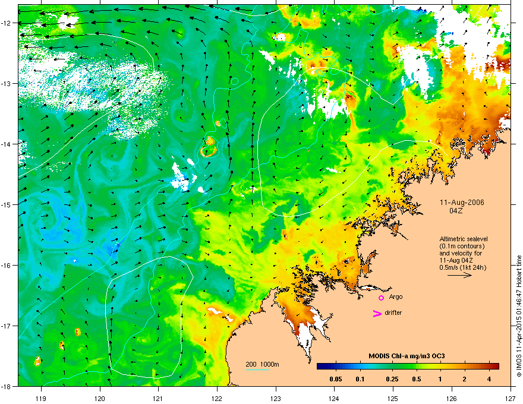Click the 'and velocity for' caption line
This screenshot has width=523, height=404.
point(461,253)
